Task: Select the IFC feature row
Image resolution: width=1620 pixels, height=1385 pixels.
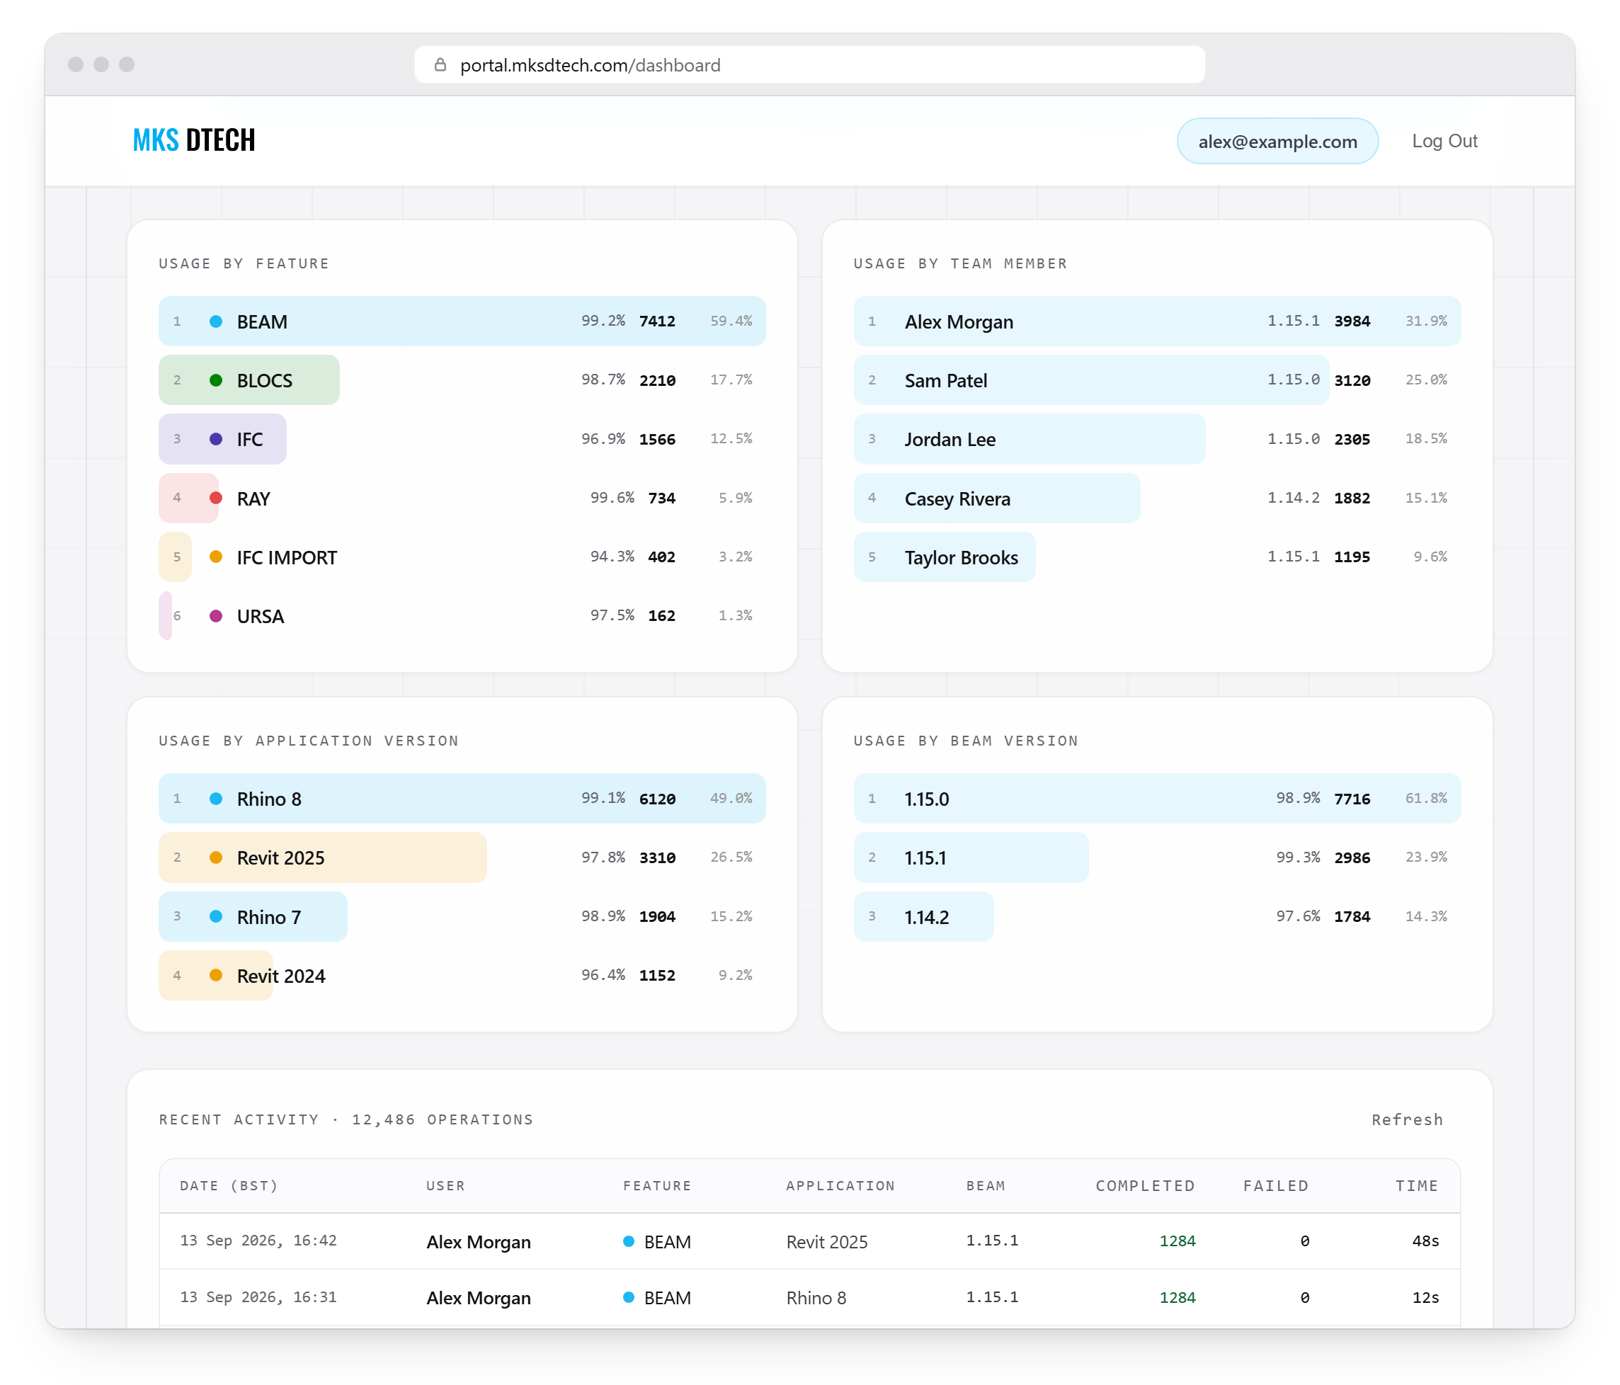Action: pos(462,439)
